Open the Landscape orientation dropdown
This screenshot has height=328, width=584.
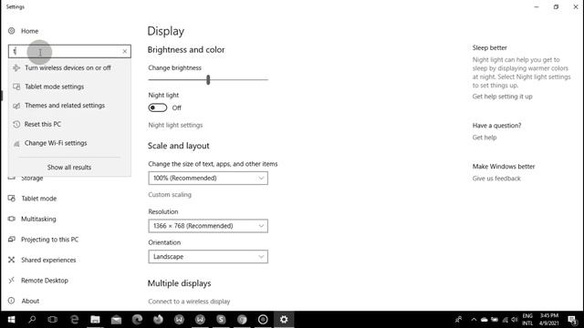click(x=208, y=257)
